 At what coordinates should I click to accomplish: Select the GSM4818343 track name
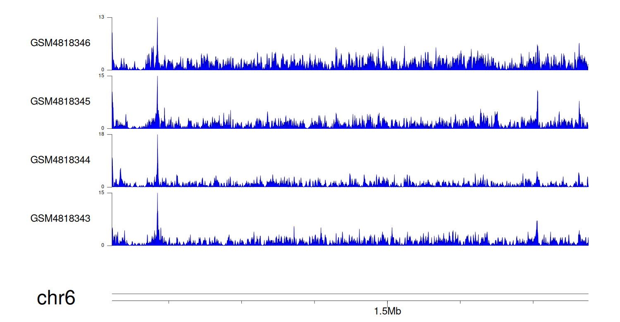pyautogui.click(x=60, y=218)
